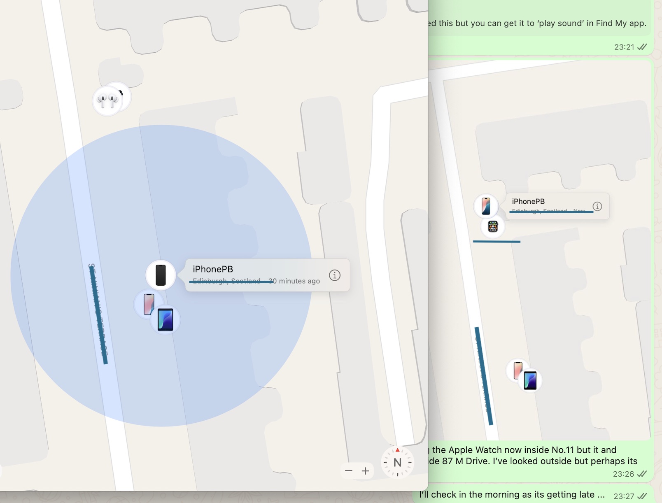Open the map screenshot image in the chat

540,250
